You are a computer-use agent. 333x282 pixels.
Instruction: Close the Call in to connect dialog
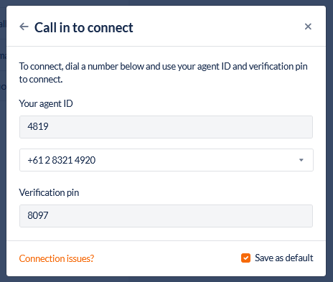tap(308, 27)
